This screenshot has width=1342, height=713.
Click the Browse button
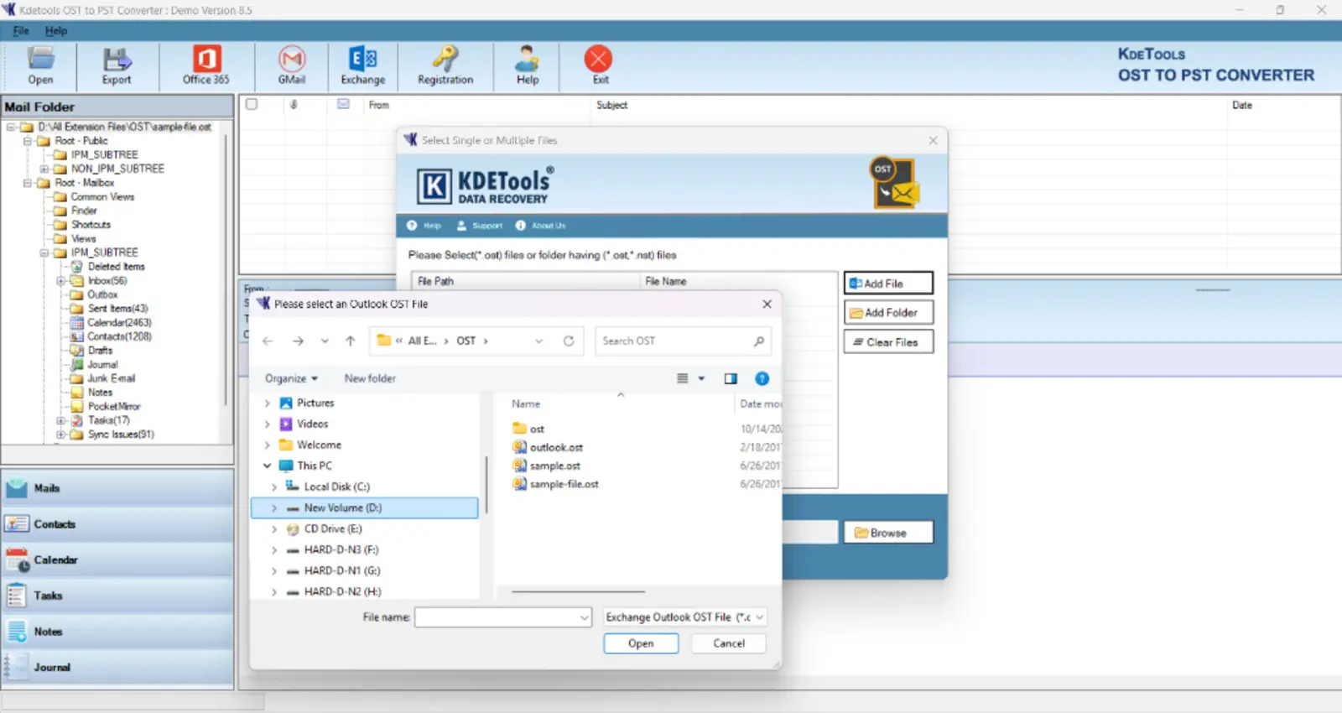888,533
